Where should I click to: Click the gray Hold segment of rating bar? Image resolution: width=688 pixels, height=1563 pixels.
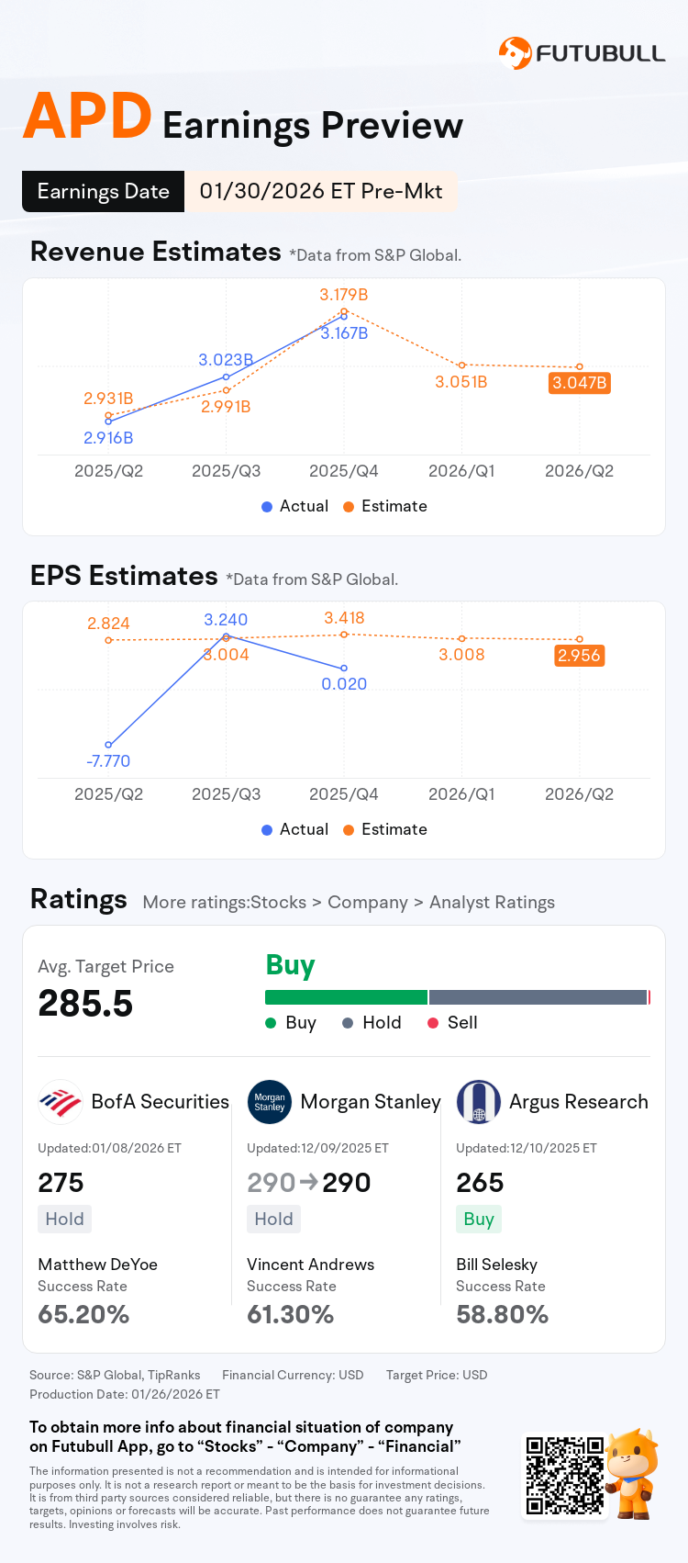[538, 997]
